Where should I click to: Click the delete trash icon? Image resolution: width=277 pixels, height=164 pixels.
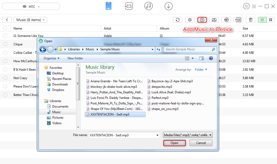click(251, 20)
